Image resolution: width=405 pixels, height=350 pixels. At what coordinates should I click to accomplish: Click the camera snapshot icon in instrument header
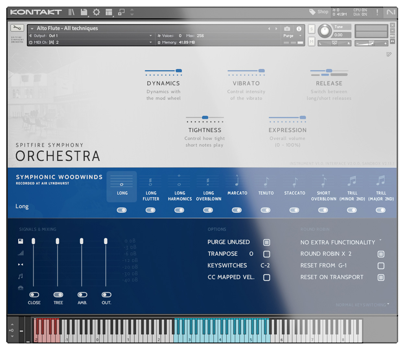(x=286, y=28)
